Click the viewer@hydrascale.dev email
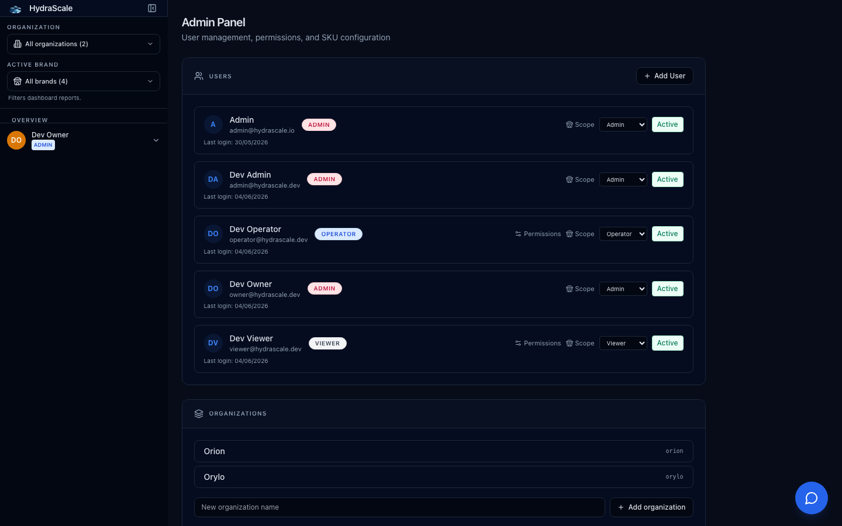 click(x=265, y=349)
